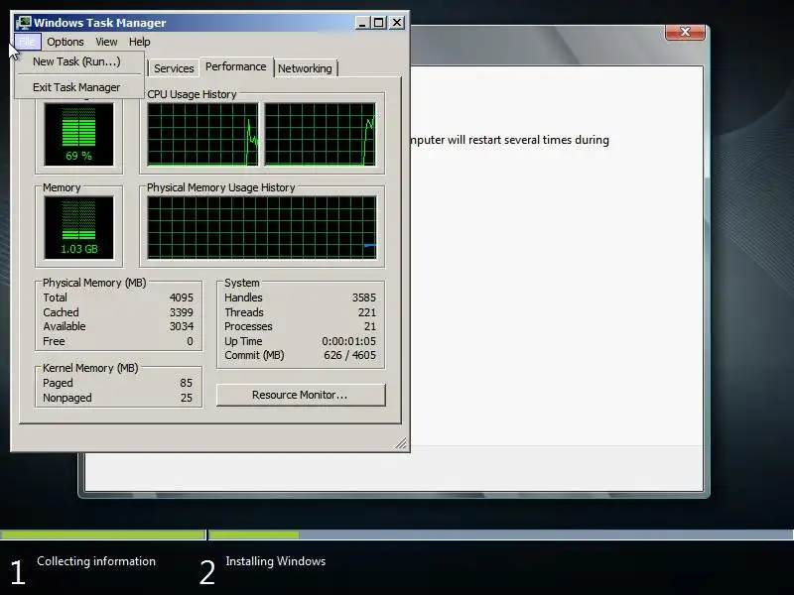
Task: Select the Performance tab
Action: [236, 66]
